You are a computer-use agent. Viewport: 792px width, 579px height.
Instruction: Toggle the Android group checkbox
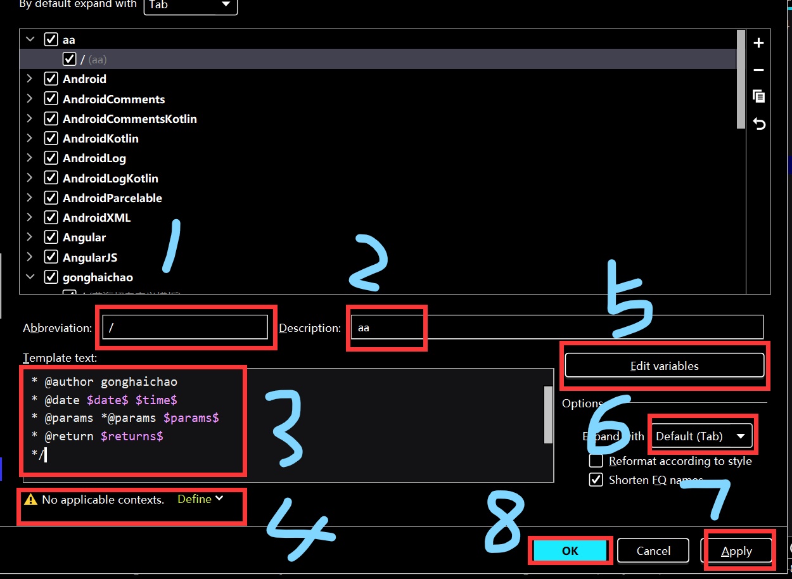[51, 79]
